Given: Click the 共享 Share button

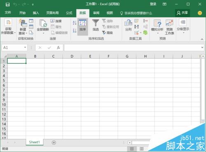Looking at the screenshot, I should [x=183, y=13].
